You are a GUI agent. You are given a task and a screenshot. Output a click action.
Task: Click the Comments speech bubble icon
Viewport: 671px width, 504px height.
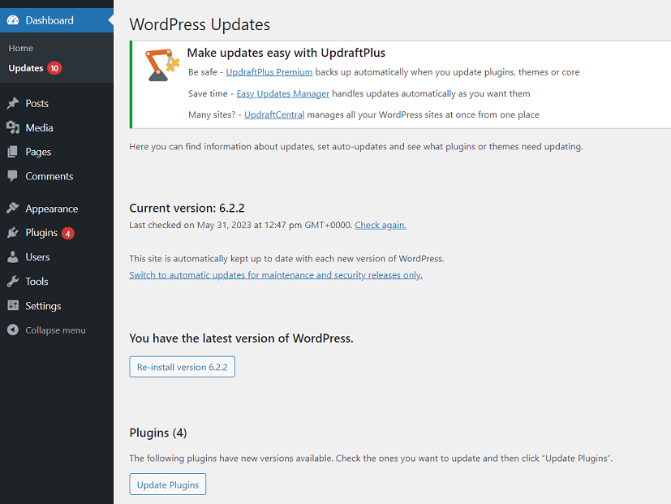coord(11,176)
